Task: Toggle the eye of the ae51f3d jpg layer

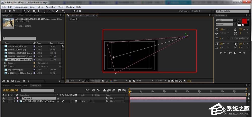Action: [4, 101]
